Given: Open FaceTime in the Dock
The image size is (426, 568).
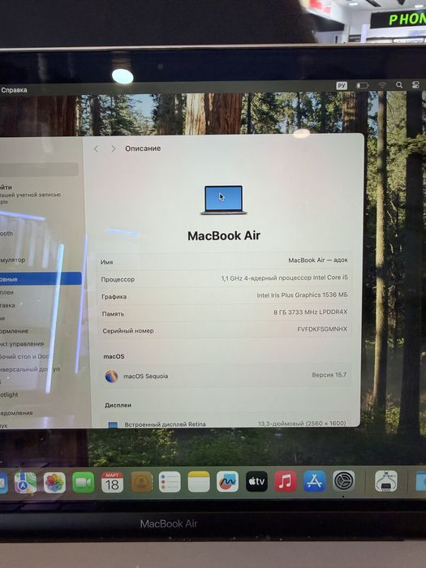Looking at the screenshot, I should [x=84, y=483].
